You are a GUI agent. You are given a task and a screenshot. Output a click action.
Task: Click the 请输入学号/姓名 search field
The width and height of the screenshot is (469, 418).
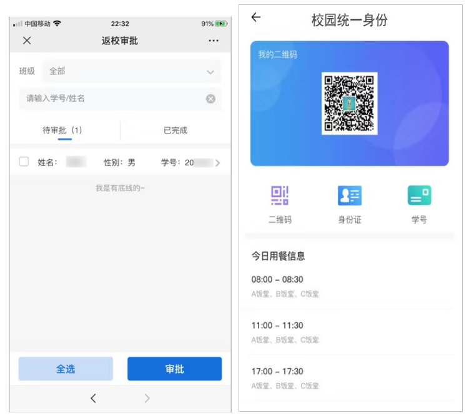121,99
